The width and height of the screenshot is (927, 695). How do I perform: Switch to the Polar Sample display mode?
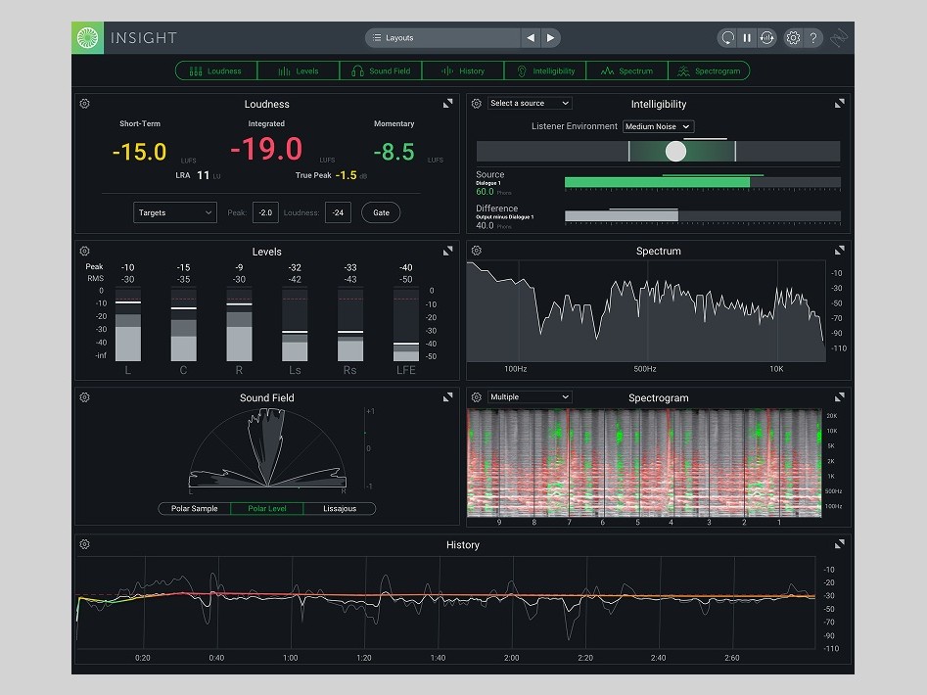click(194, 508)
